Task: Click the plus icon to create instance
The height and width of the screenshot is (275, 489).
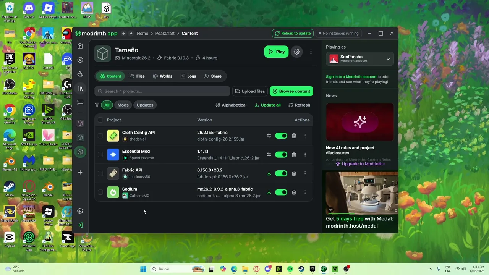Action: click(80, 172)
